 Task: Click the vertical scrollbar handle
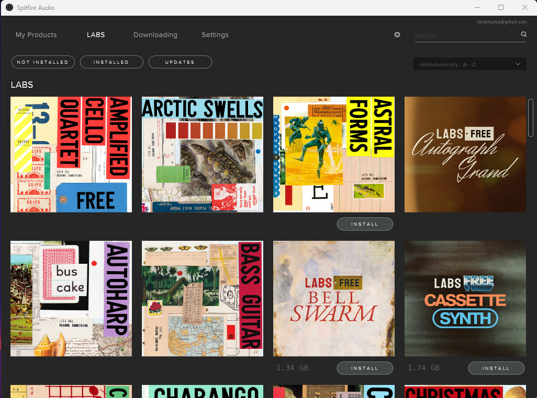tap(531, 118)
